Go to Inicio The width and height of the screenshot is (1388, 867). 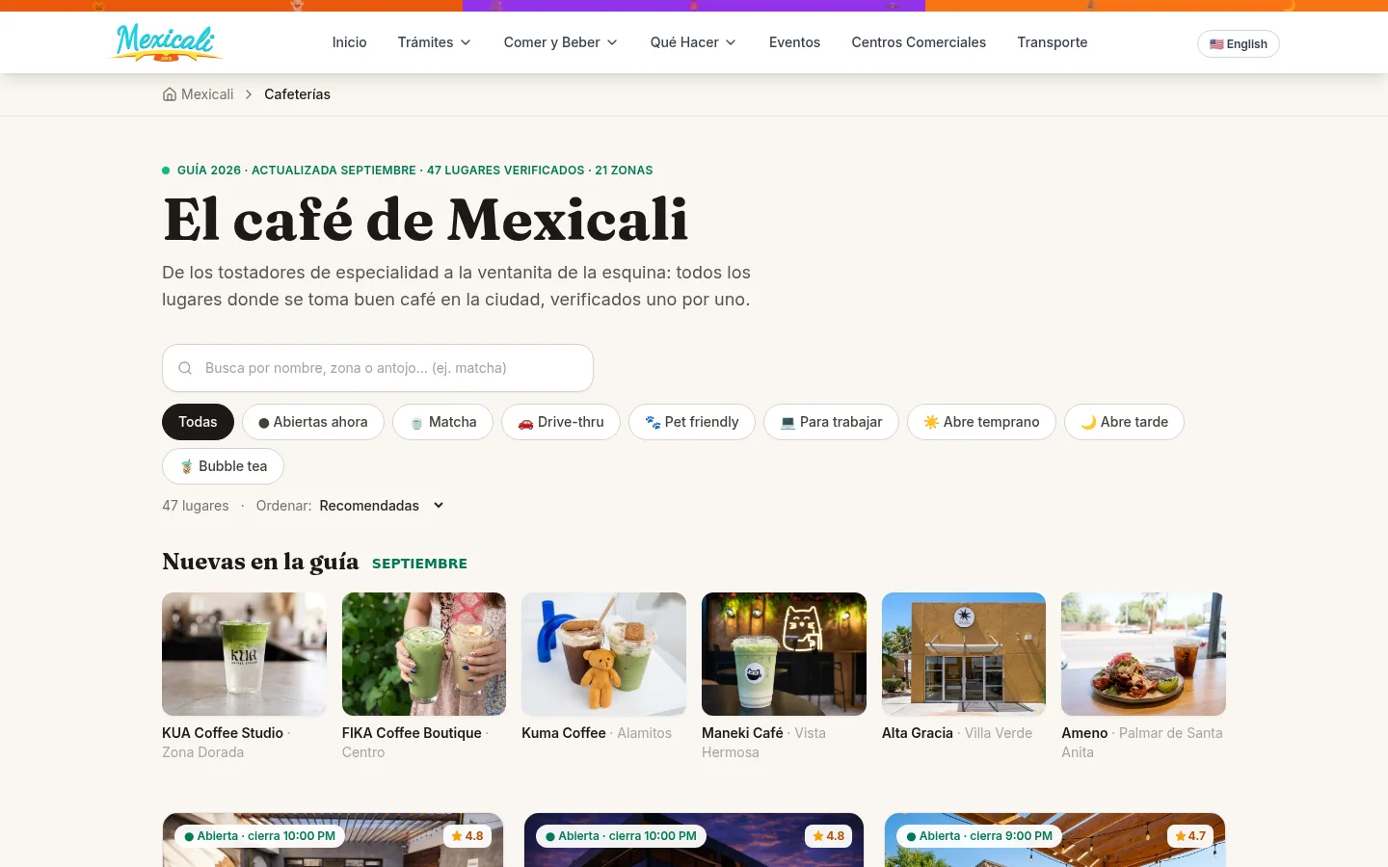[x=349, y=42]
